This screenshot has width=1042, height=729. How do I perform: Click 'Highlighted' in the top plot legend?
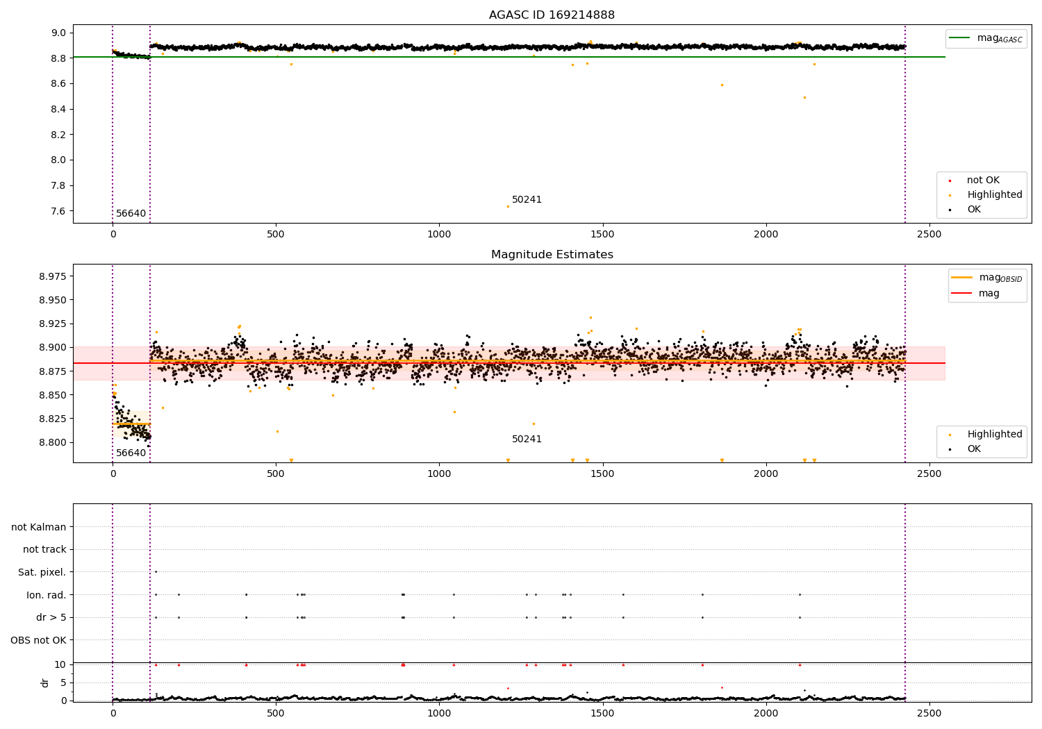tap(995, 195)
